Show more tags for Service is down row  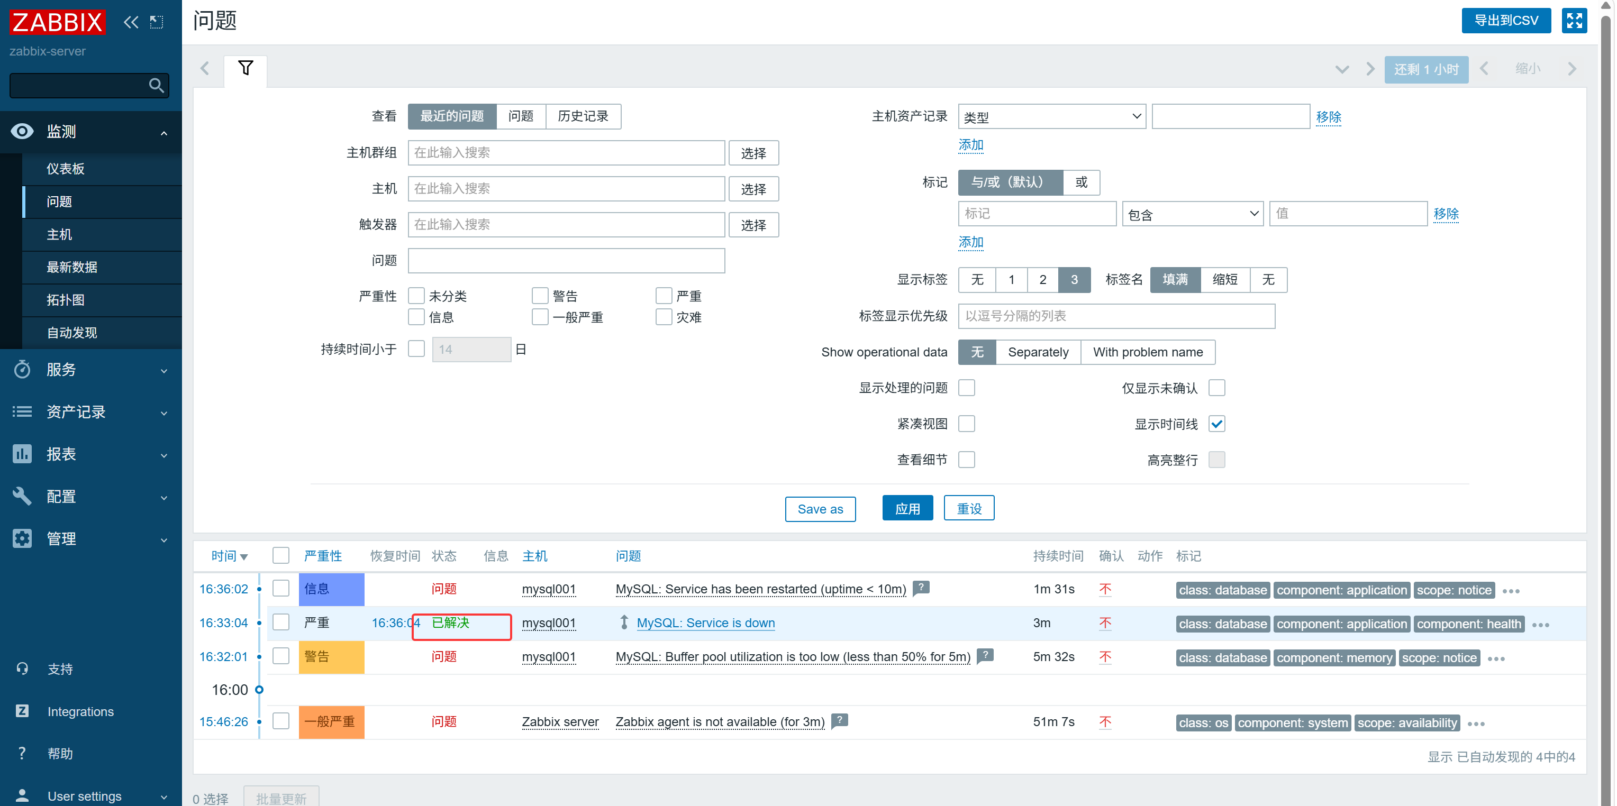(x=1540, y=625)
